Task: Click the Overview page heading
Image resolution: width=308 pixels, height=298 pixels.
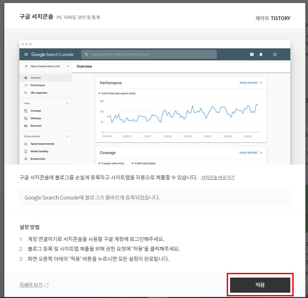Action: [x=84, y=66]
